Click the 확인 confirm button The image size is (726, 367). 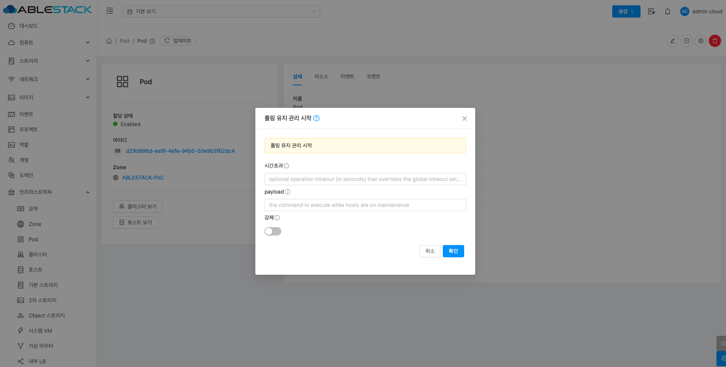(453, 251)
